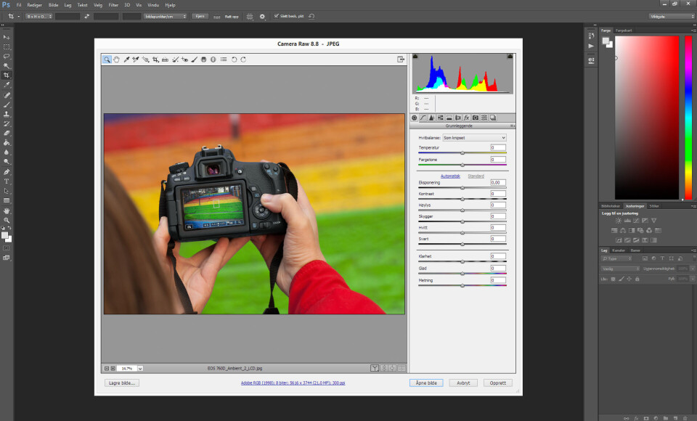Open the Camera Calibration panel tab
This screenshot has width=697, height=421.
475,118
